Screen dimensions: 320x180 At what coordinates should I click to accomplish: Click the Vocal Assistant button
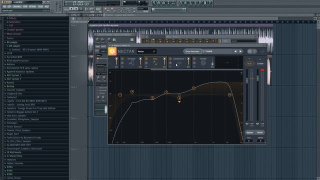[x=192, y=51]
